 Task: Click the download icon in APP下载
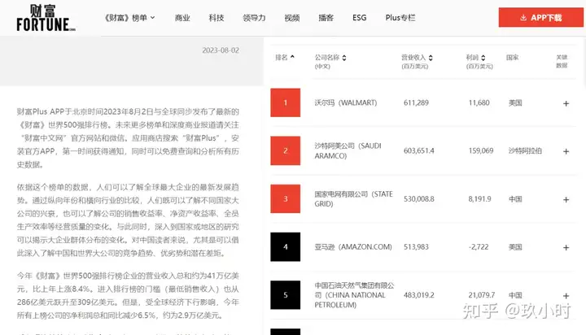click(x=523, y=18)
